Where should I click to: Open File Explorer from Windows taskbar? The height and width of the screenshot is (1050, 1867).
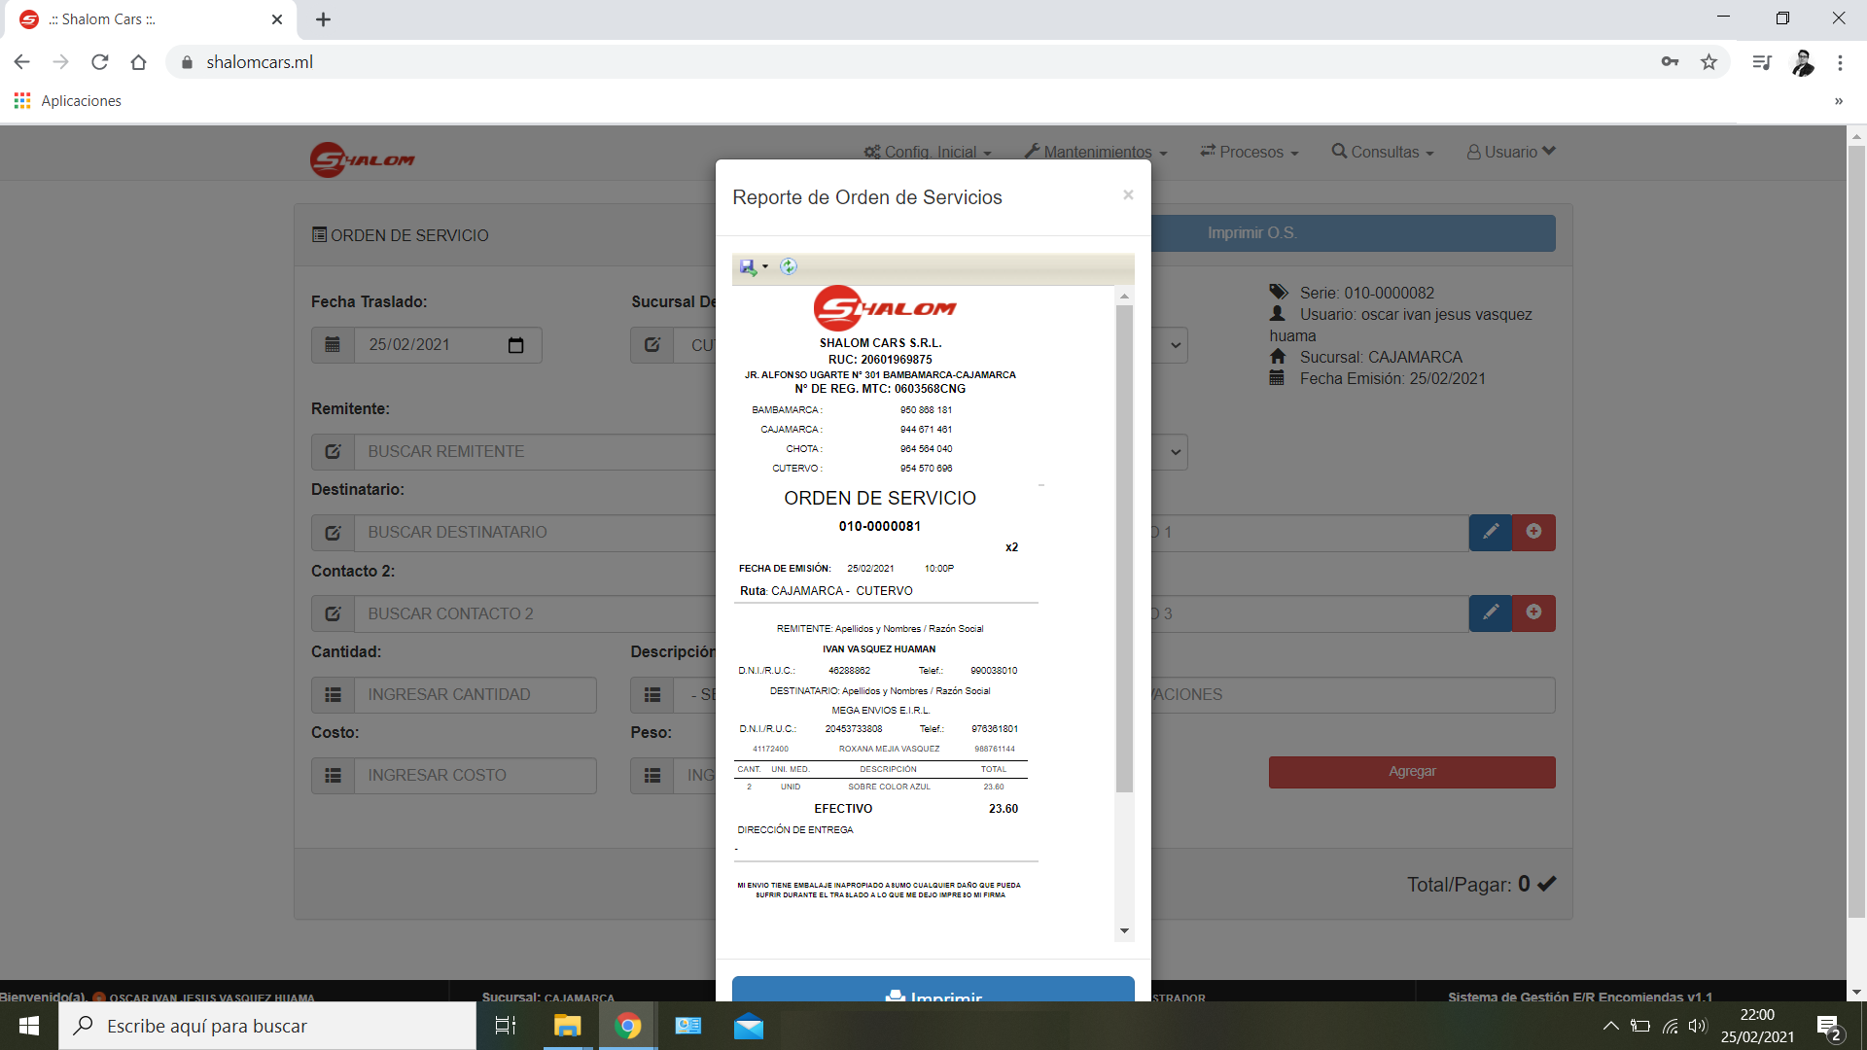click(x=567, y=1026)
